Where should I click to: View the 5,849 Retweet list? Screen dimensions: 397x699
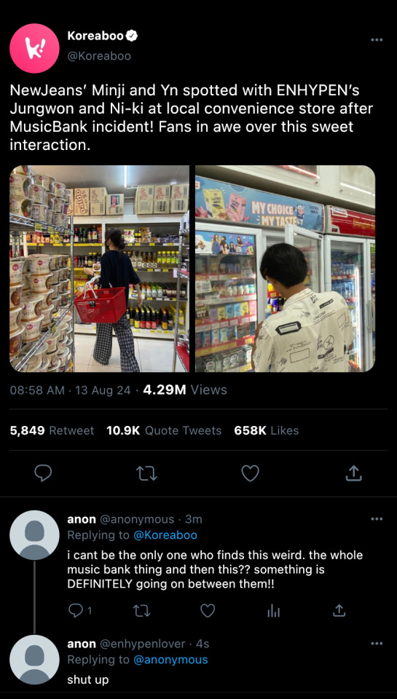click(x=52, y=430)
